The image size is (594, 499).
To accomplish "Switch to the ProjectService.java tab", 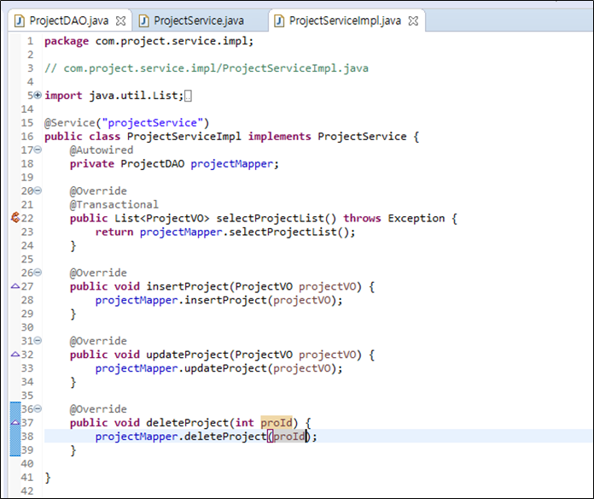I will click(199, 21).
